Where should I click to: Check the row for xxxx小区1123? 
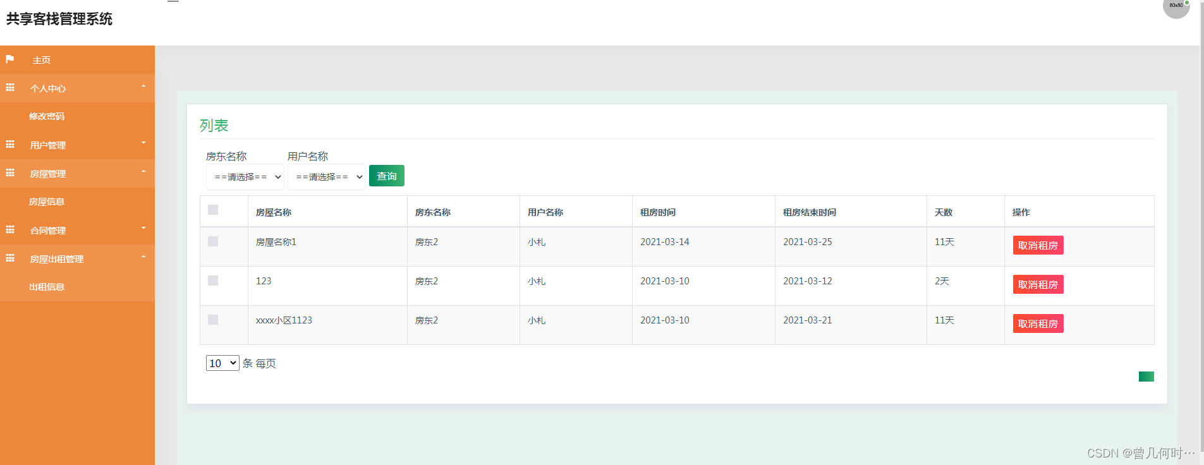(x=213, y=320)
